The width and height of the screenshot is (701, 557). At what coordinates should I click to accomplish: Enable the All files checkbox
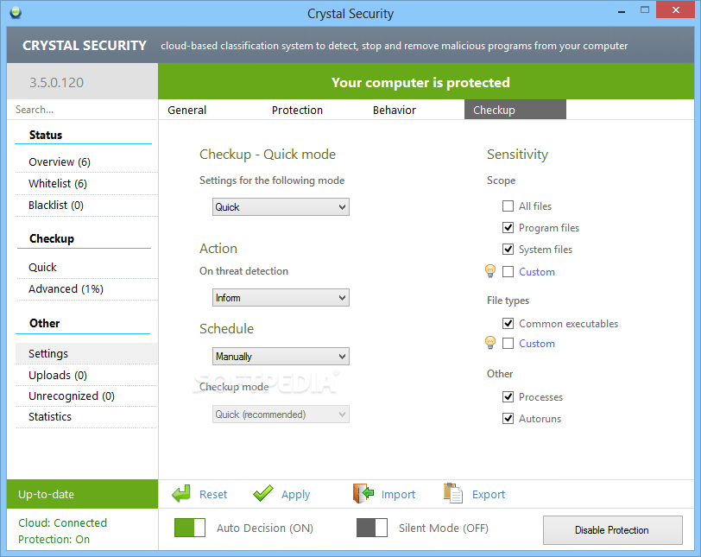point(508,206)
